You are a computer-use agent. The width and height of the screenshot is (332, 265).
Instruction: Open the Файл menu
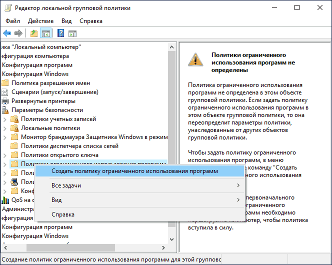click(13, 21)
